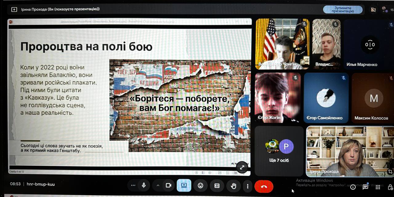The height and width of the screenshot is (197, 394).
Task: Open the horizontal dots menu beside microphone
Action: click(133, 185)
